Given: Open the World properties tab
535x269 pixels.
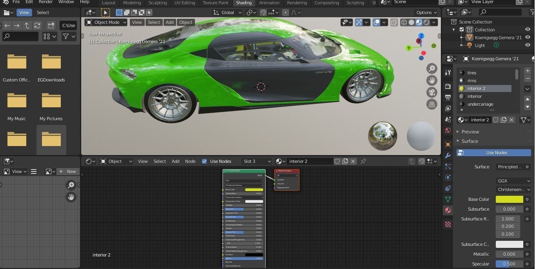Looking at the screenshot, I should point(448,130).
